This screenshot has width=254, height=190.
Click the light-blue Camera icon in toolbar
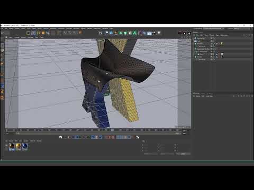(149, 33)
